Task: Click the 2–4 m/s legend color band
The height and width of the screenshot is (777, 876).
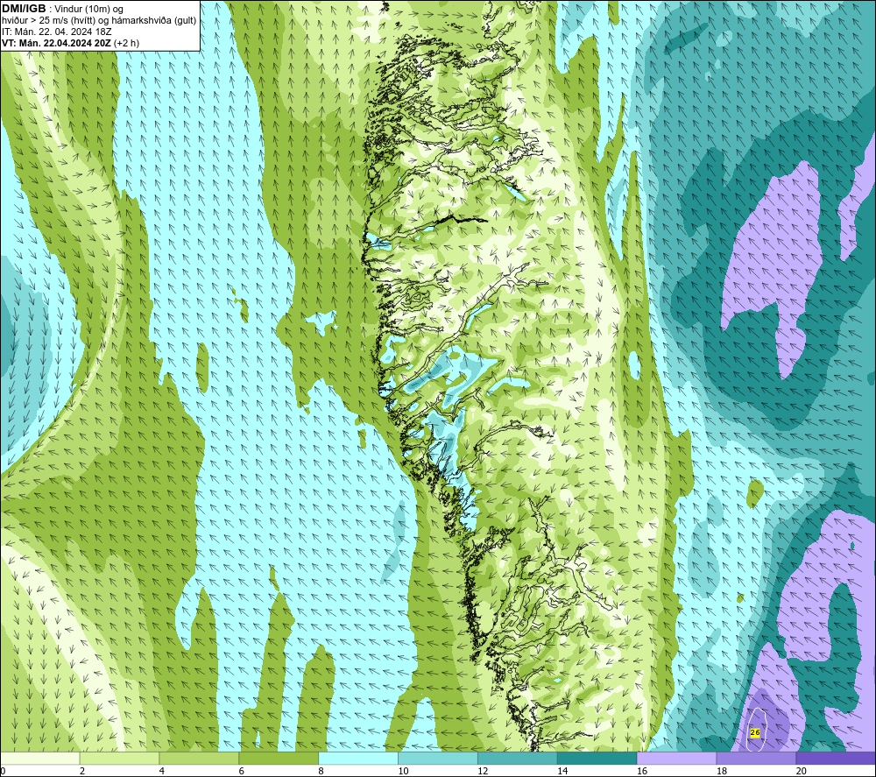Action: pyautogui.click(x=119, y=758)
